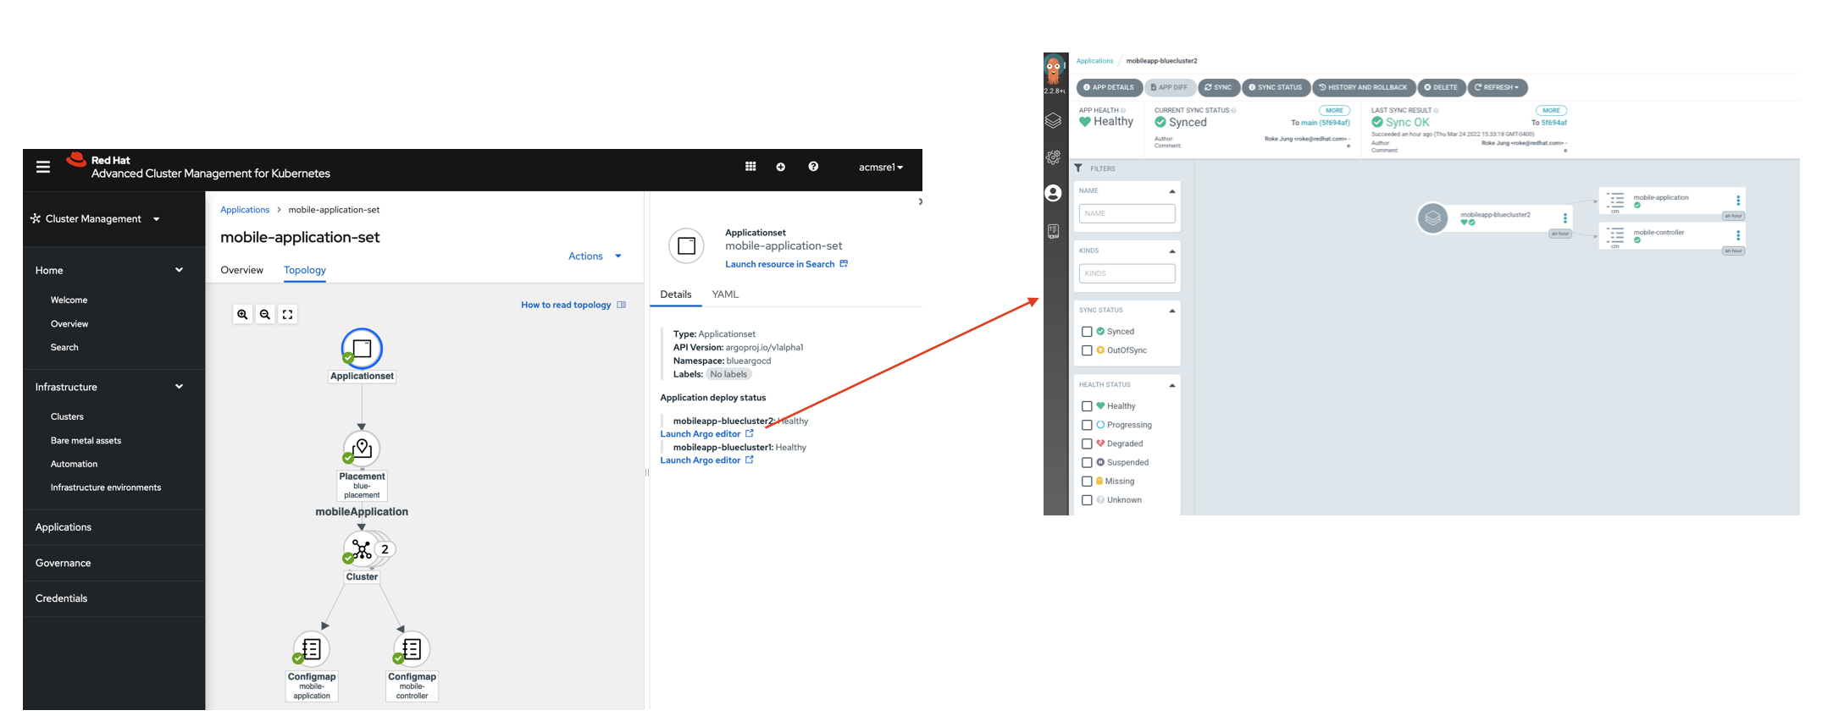Click the DELETE button in Argo
This screenshot has height=727, width=1833.
coord(1441,87)
